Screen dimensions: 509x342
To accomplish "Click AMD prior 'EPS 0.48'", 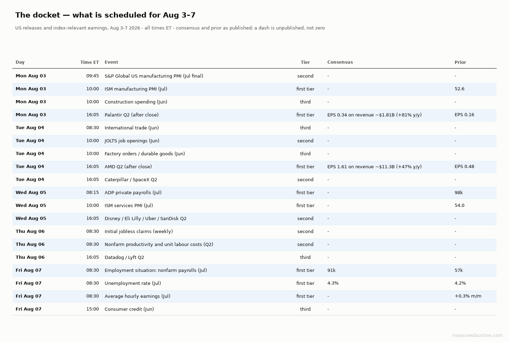I will (x=464, y=166).
